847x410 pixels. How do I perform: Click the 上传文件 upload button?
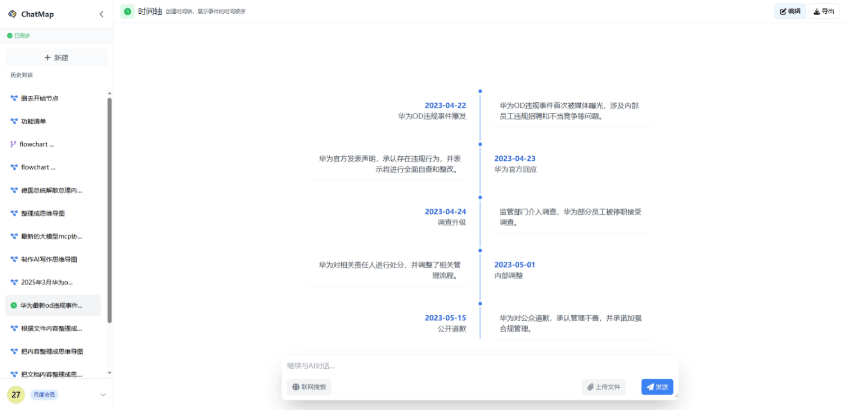point(603,387)
